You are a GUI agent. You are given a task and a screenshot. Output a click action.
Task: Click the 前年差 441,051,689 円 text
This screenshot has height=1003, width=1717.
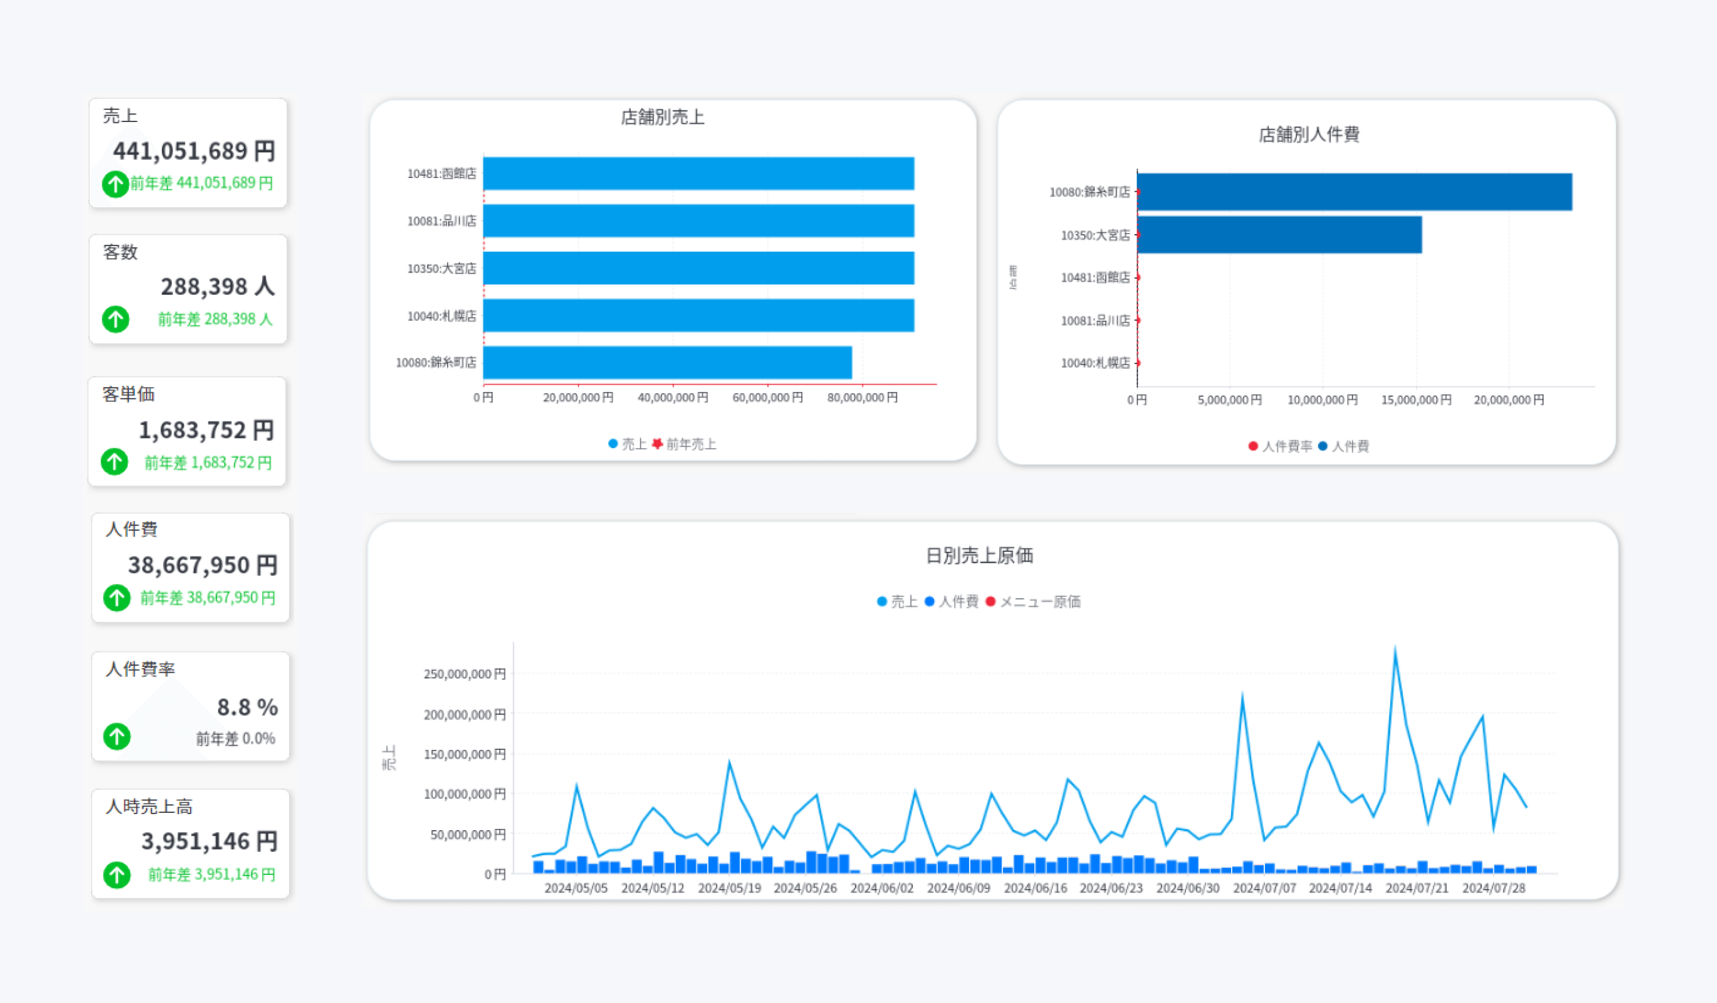(201, 183)
